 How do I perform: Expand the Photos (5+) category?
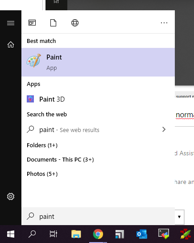tap(42, 174)
